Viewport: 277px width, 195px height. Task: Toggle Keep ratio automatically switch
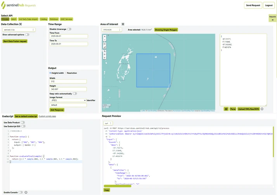pos(75,94)
